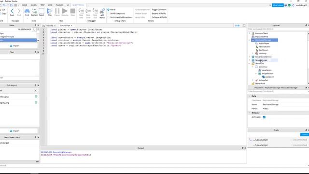Select the minimap item in Explorer
This screenshot has width=309, height=174.
coord(262,53)
